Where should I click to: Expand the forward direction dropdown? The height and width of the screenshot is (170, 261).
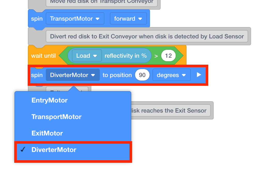pyautogui.click(x=128, y=19)
